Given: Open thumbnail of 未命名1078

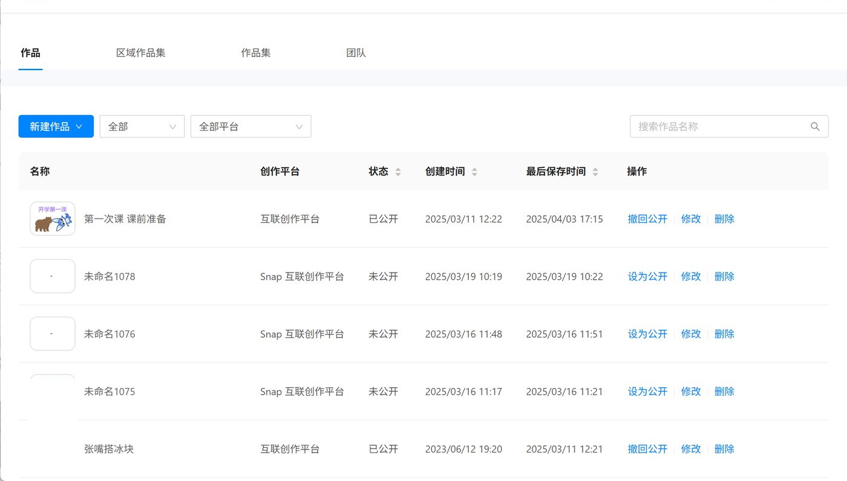Looking at the screenshot, I should [x=53, y=276].
